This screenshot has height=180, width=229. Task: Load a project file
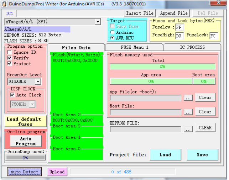[x=165, y=155]
